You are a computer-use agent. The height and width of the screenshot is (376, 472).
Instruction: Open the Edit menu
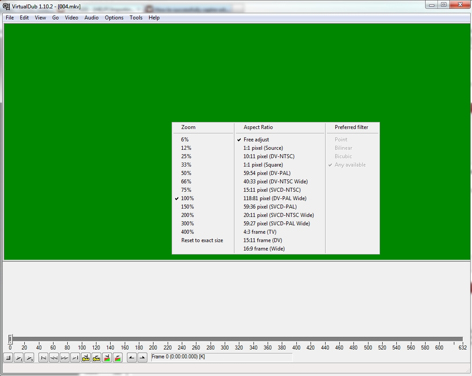click(x=24, y=18)
